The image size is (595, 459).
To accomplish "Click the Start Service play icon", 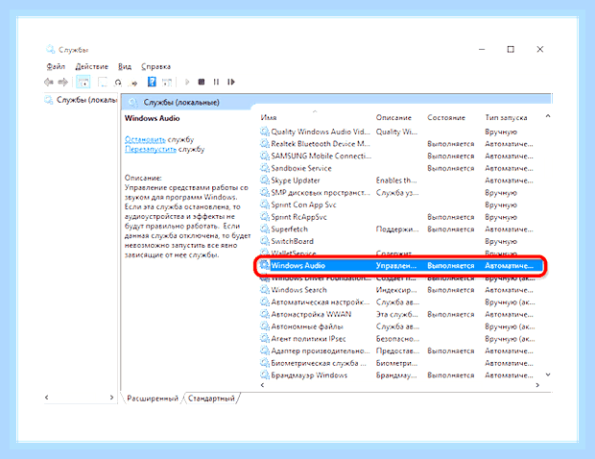I will tap(187, 82).
